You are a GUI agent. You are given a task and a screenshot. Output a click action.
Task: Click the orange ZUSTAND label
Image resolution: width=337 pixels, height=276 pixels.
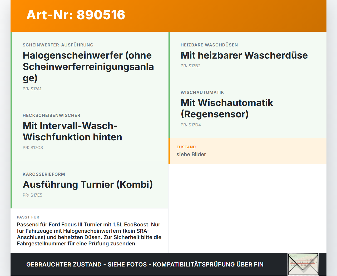point(186,147)
